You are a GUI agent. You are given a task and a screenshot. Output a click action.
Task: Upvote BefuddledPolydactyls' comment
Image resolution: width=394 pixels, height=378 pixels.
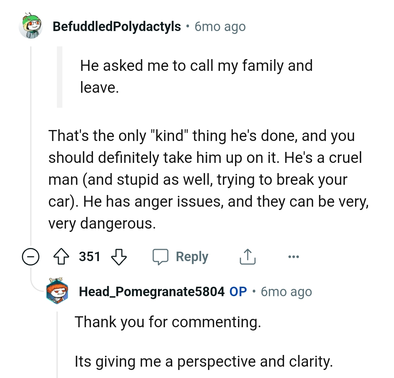tap(62, 256)
